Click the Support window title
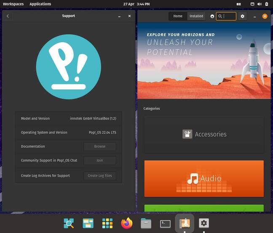 [68, 16]
